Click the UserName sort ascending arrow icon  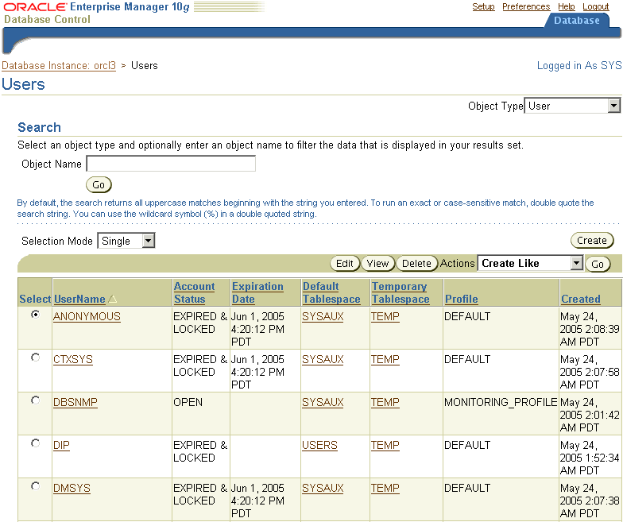pyautogui.click(x=112, y=300)
